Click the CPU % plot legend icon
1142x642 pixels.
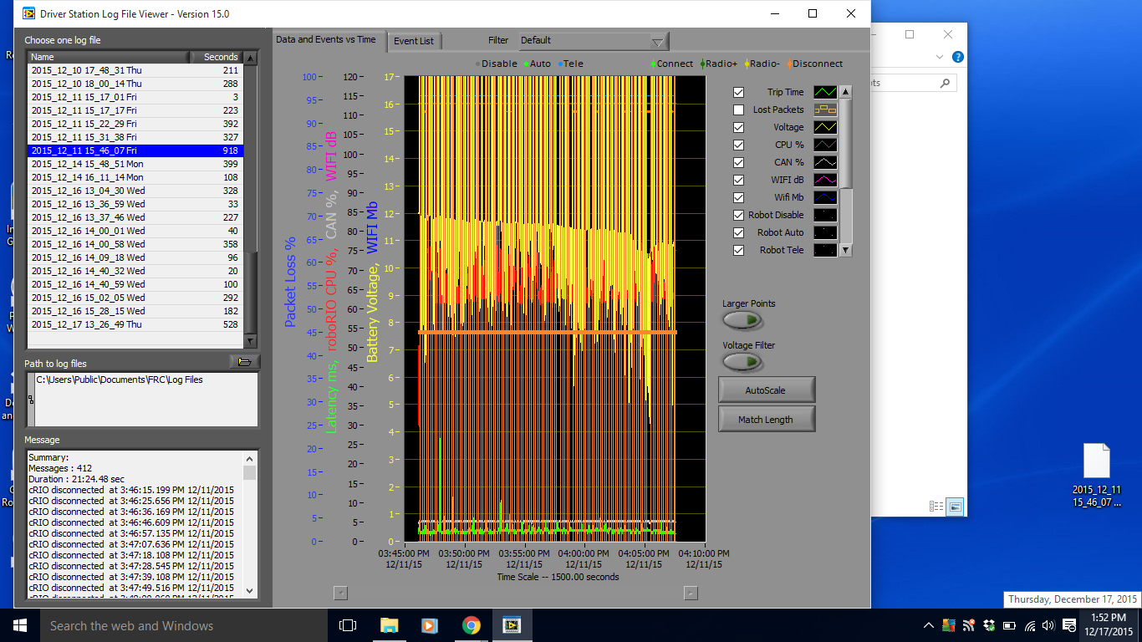tap(825, 145)
